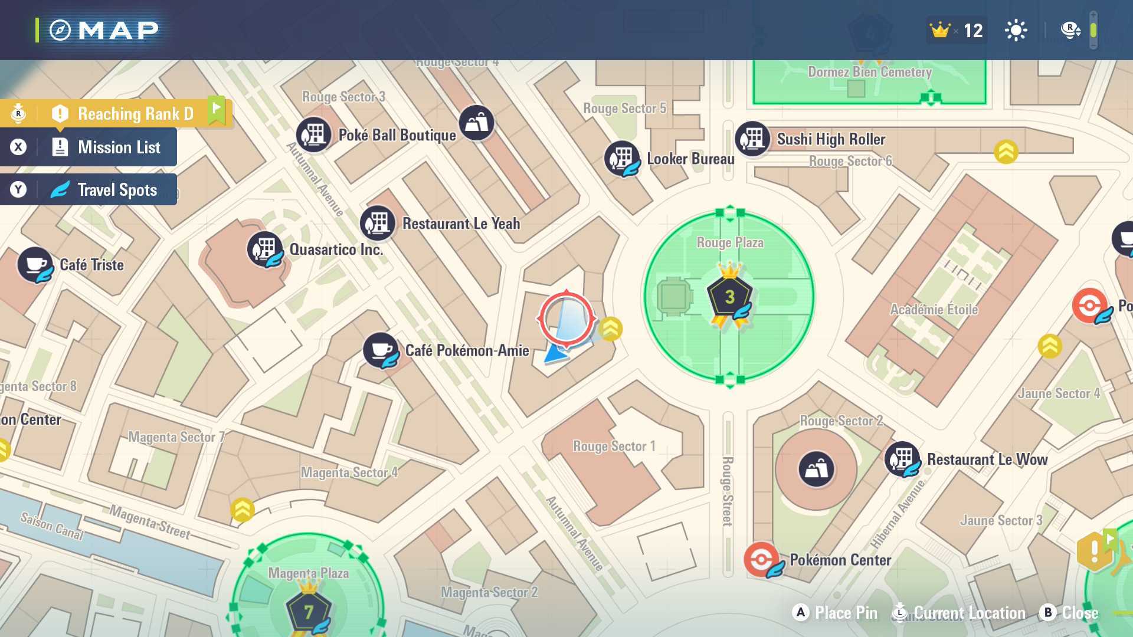Click the Café Pokémon-Amie cup icon
The image size is (1133, 637).
(x=380, y=350)
